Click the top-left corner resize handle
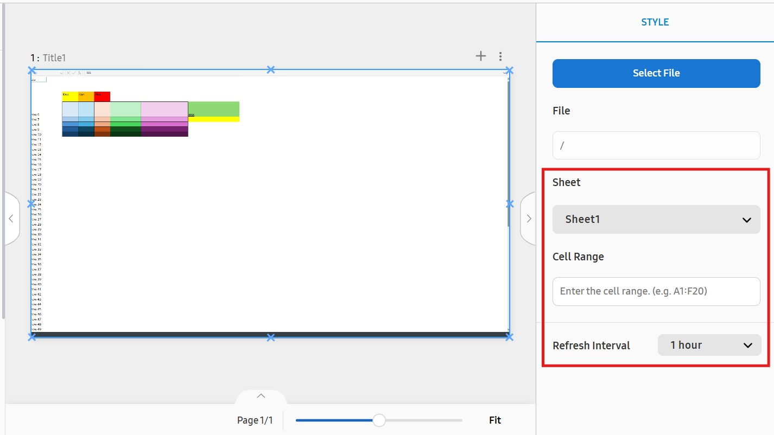This screenshot has width=774, height=435. coord(32,70)
